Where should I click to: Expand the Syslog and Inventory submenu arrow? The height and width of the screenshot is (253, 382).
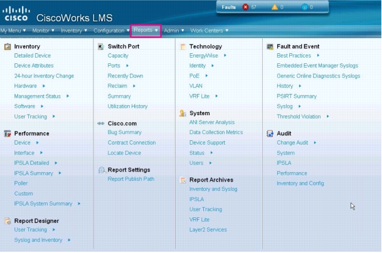coord(69,240)
